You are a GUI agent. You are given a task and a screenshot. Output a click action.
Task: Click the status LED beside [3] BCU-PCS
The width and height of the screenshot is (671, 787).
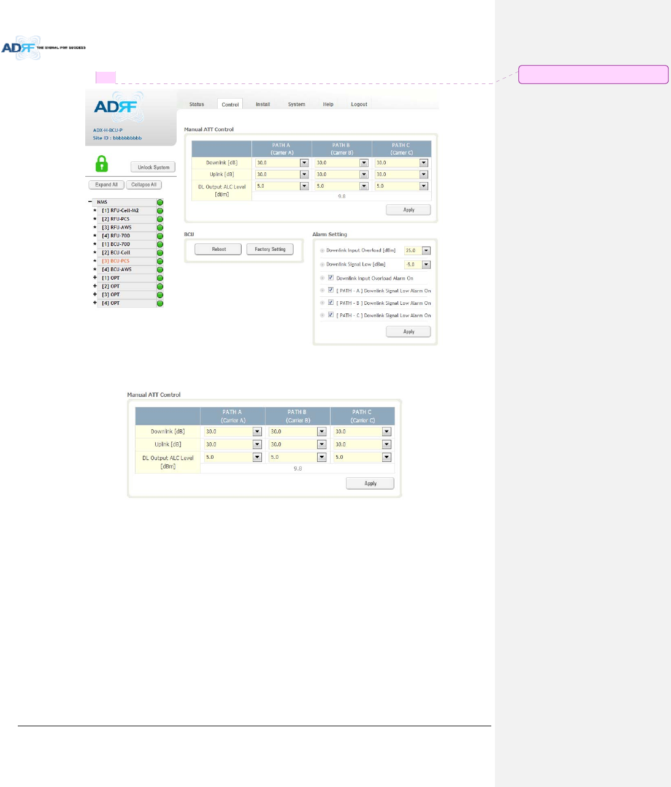pyautogui.click(x=159, y=261)
